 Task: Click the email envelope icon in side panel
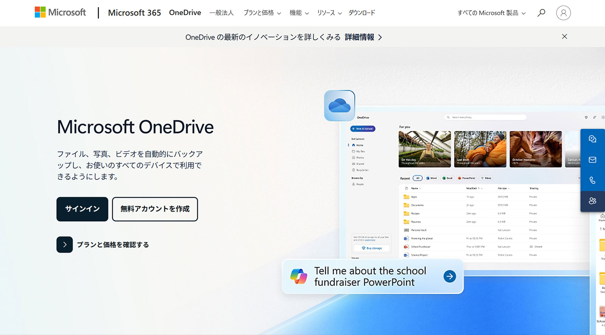593,160
